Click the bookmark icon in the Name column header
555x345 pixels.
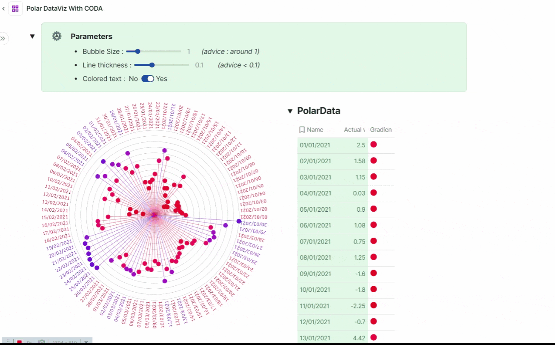coord(302,130)
